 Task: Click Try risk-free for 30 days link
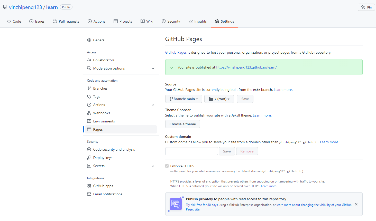pyautogui.click(x=202, y=205)
